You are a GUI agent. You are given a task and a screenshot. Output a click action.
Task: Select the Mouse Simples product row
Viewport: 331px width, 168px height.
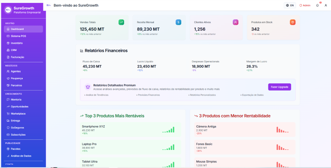click(245, 163)
